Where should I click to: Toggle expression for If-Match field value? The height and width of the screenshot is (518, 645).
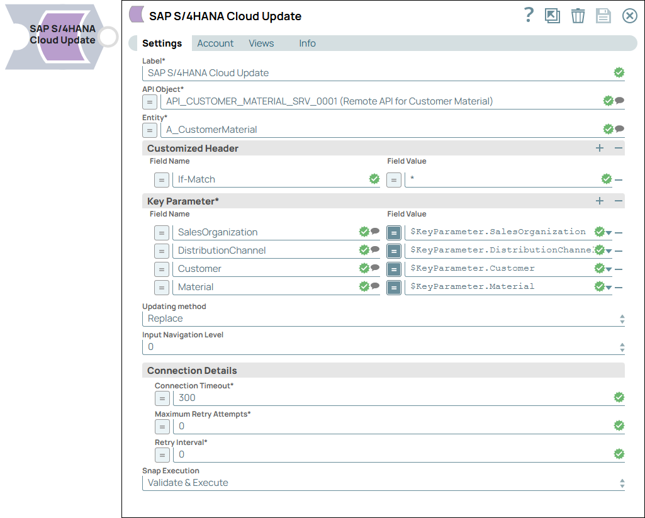tap(394, 180)
